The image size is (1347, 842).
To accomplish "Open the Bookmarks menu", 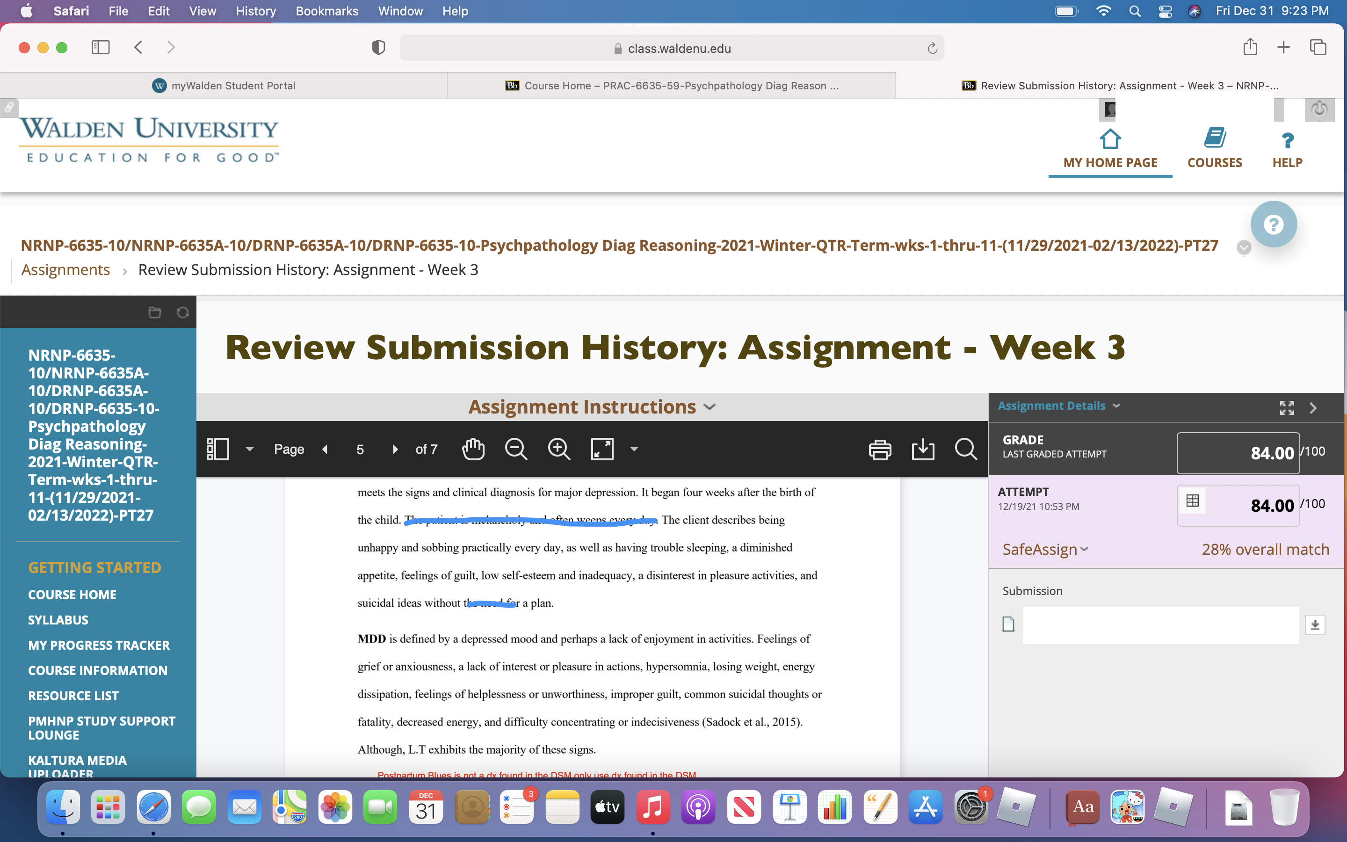I will coord(327,11).
